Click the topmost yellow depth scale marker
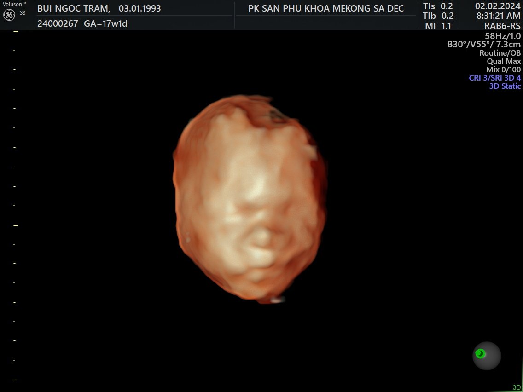523x392 pixels. pos(16,32)
